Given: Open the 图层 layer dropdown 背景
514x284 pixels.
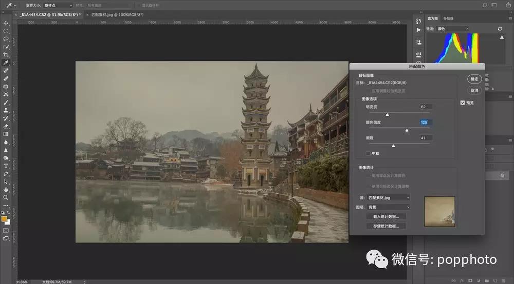Looking at the screenshot, I should point(389,207).
